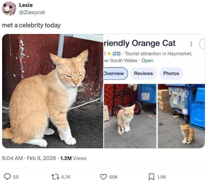Click the Lexie display name
This screenshot has width=207, height=183.
pos(26,5)
